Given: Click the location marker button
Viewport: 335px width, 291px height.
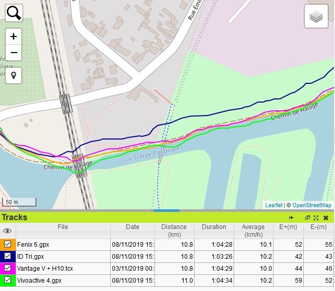Looking at the screenshot, I should (14, 75).
